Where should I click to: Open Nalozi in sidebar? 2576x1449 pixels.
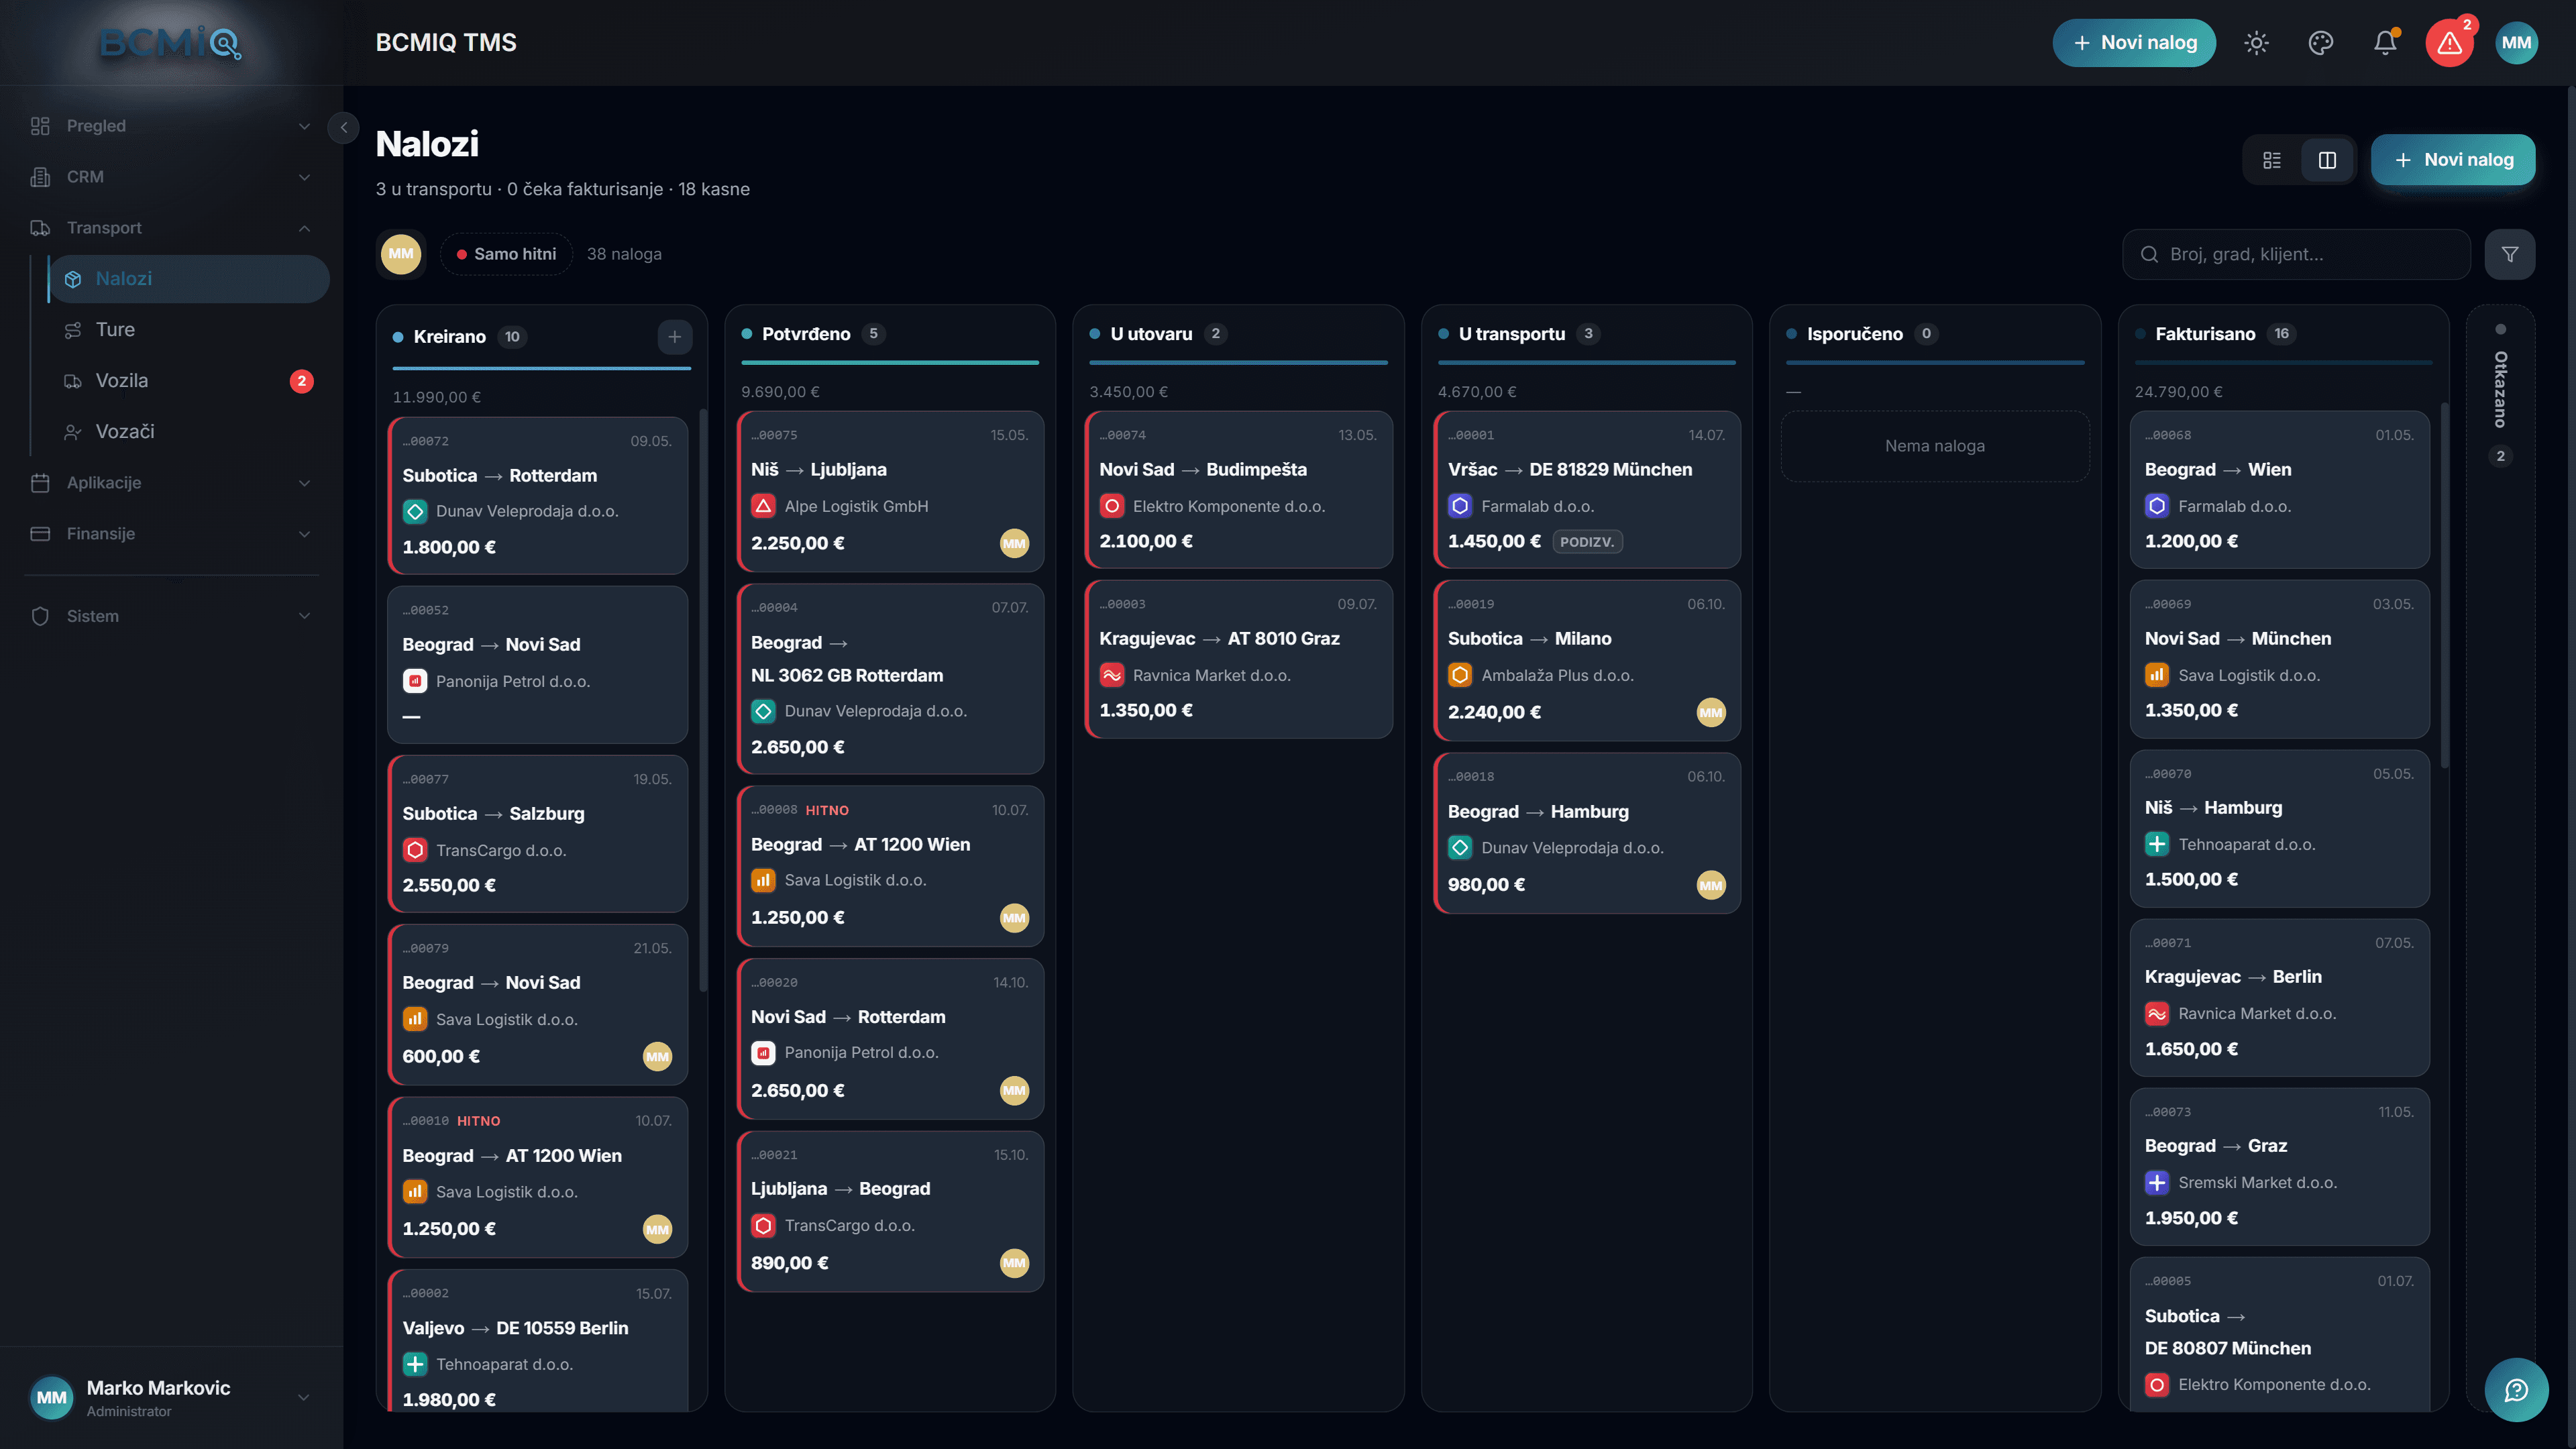pyautogui.click(x=188, y=279)
